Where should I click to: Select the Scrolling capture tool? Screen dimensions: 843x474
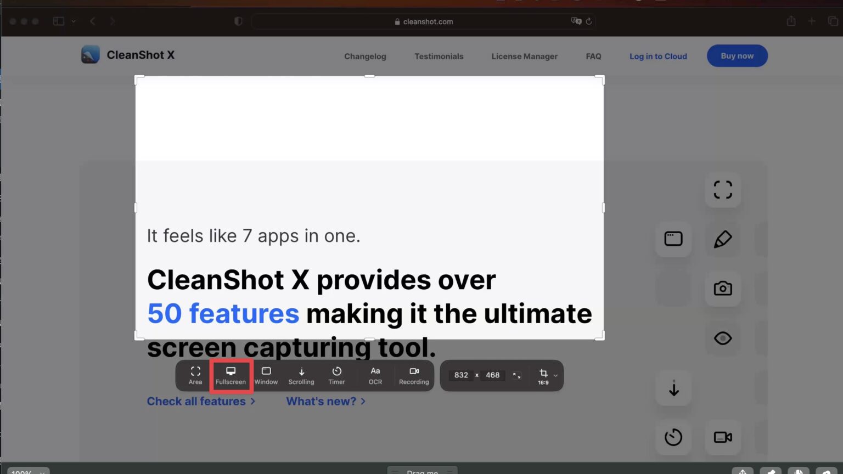pyautogui.click(x=301, y=375)
